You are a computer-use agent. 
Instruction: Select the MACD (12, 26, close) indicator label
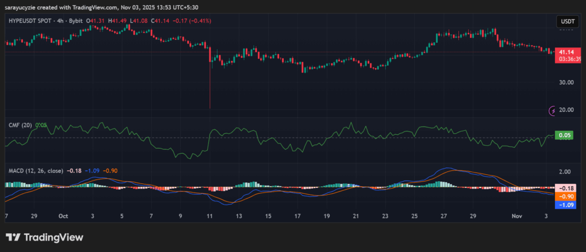tap(35, 170)
